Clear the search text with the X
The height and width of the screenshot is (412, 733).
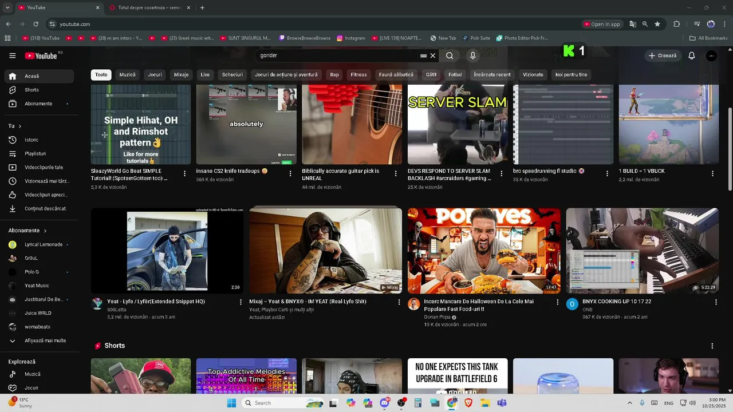pyautogui.click(x=433, y=56)
